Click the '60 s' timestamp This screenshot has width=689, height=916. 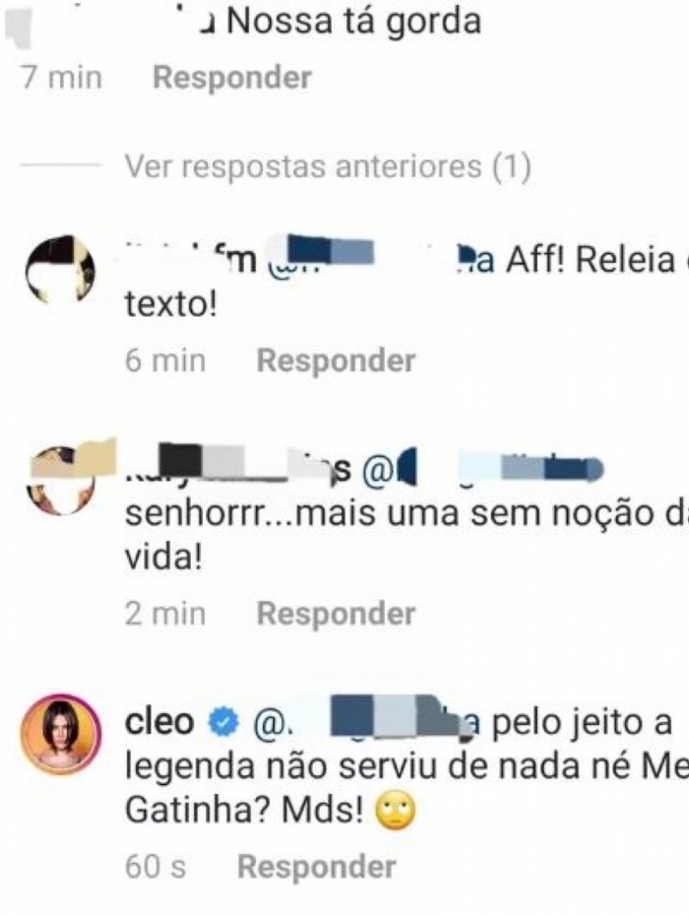[x=156, y=867]
